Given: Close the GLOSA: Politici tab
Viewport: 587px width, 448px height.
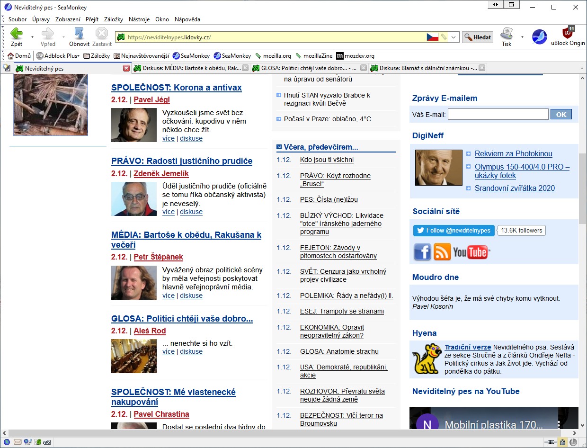Looking at the screenshot, I should pos(364,68).
